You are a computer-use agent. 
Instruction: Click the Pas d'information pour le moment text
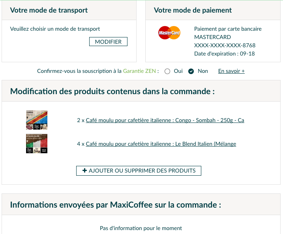141,228
